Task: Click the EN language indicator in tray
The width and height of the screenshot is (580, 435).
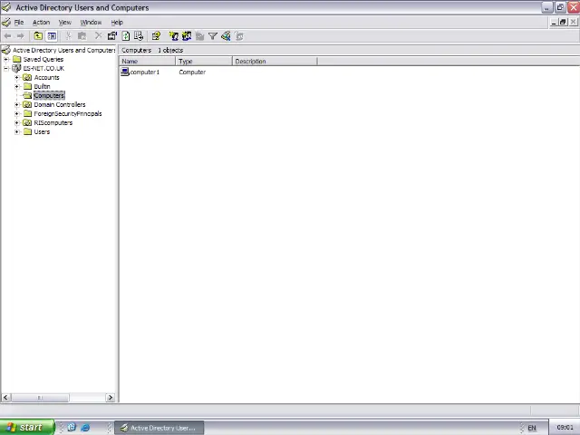Action: click(x=532, y=428)
